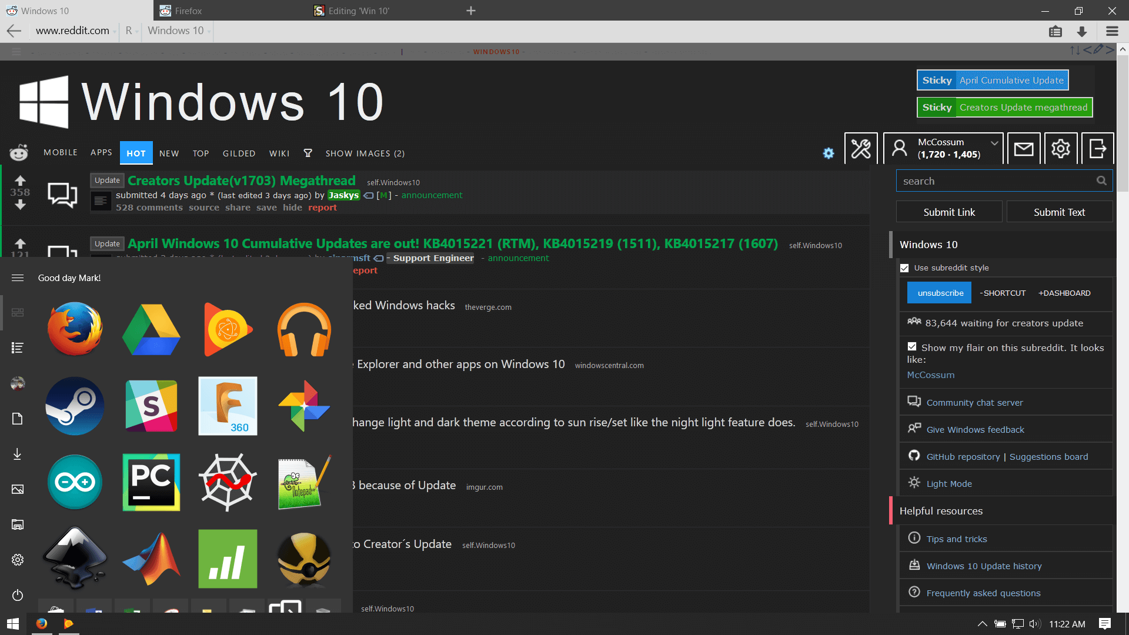Open RES tools wrench icon

[x=861, y=149]
